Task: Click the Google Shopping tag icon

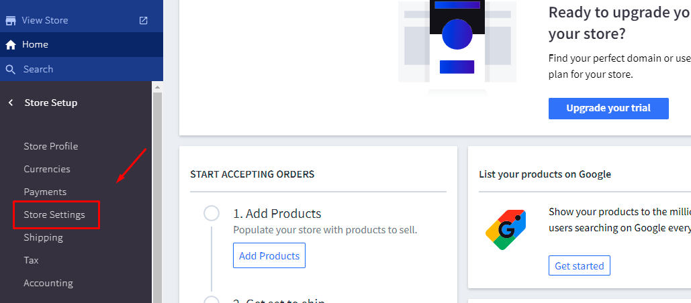Action: pyautogui.click(x=505, y=230)
